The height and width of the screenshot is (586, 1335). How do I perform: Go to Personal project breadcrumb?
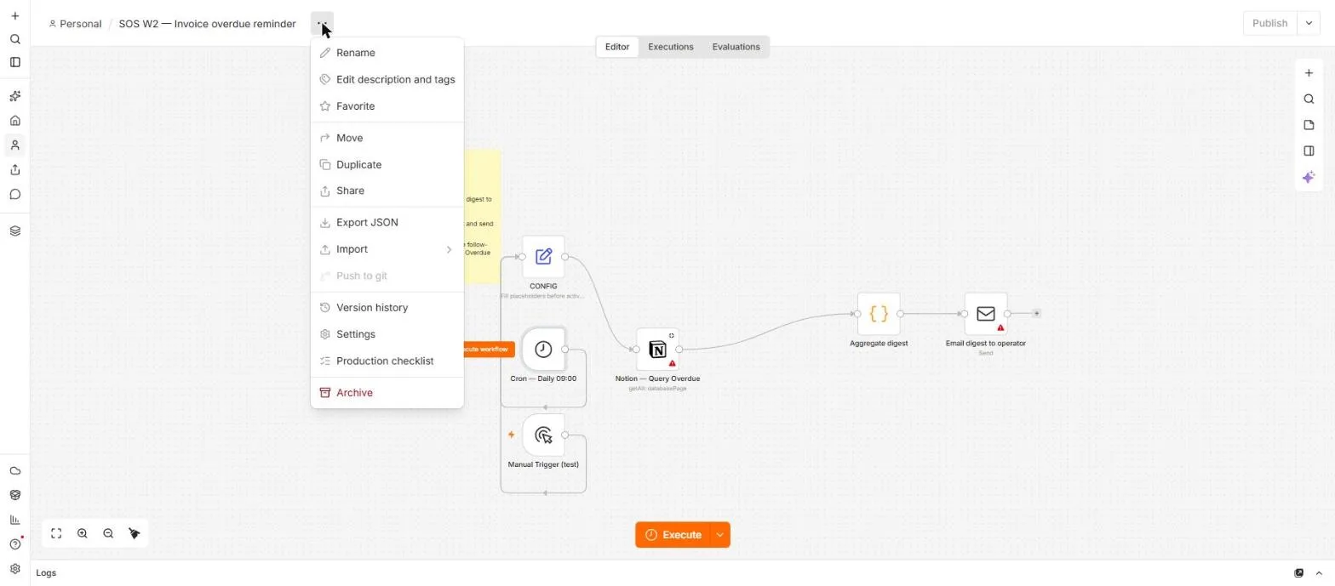coord(76,24)
